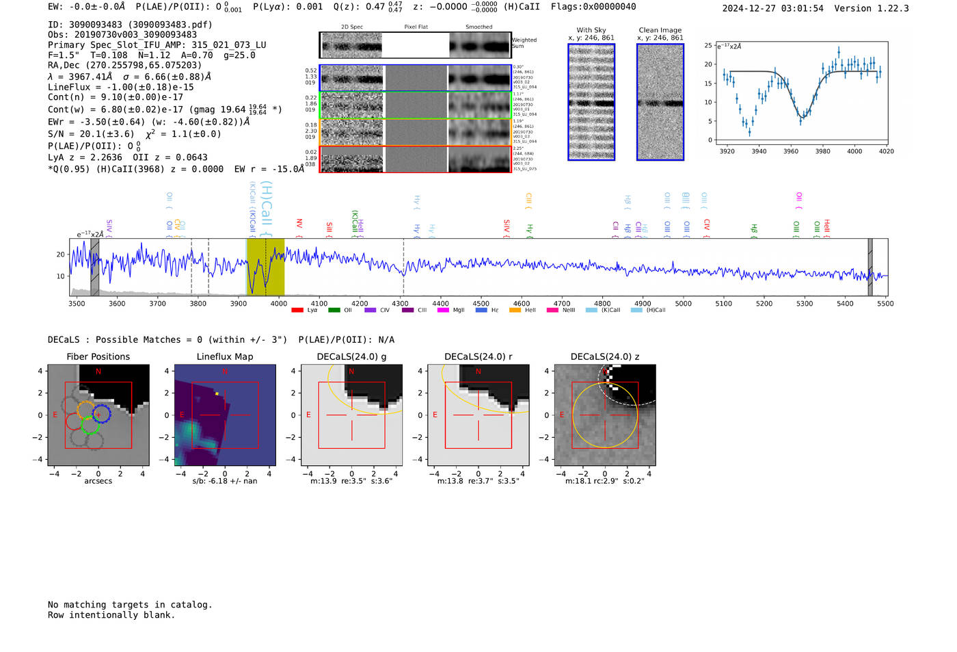957x652 pixels.
Task: Click the green fiber circle in Fiber Positions
Action: (x=91, y=424)
